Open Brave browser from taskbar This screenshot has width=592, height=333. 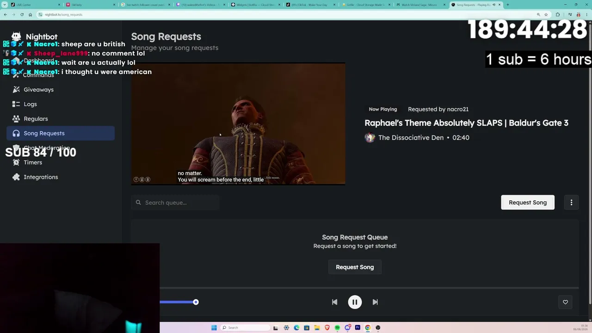(327, 327)
